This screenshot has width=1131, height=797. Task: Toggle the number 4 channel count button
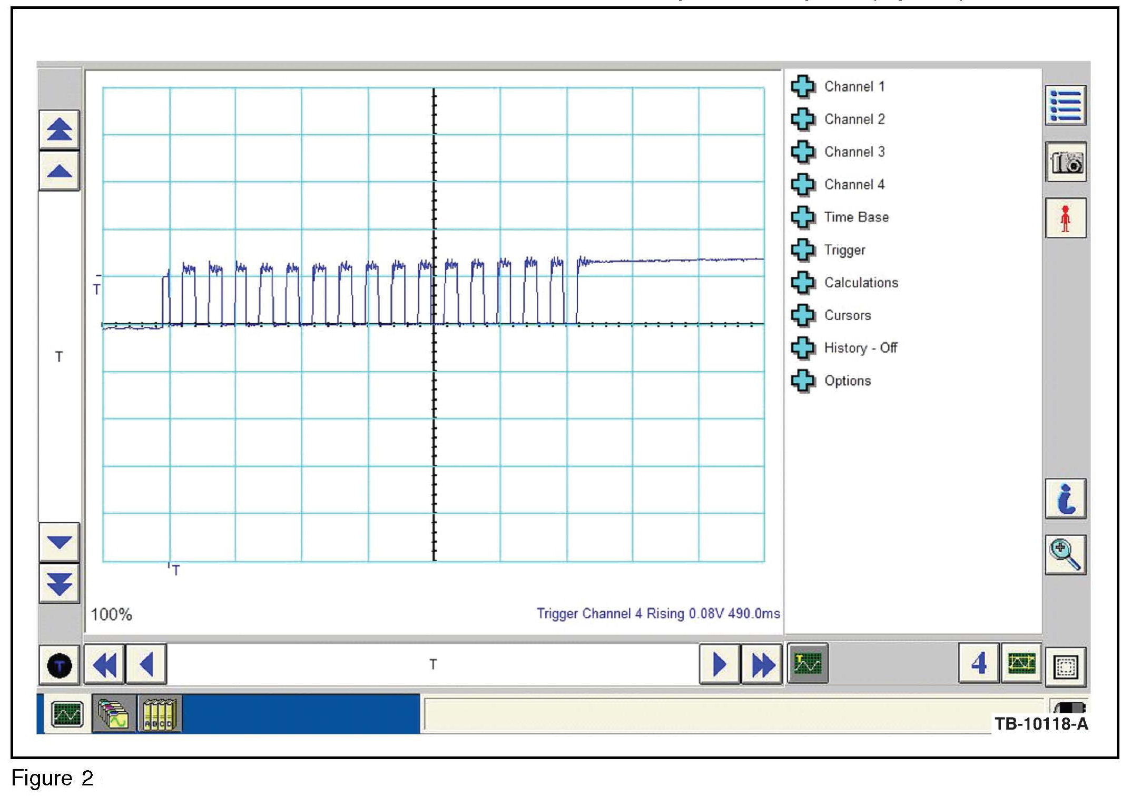pyautogui.click(x=978, y=663)
